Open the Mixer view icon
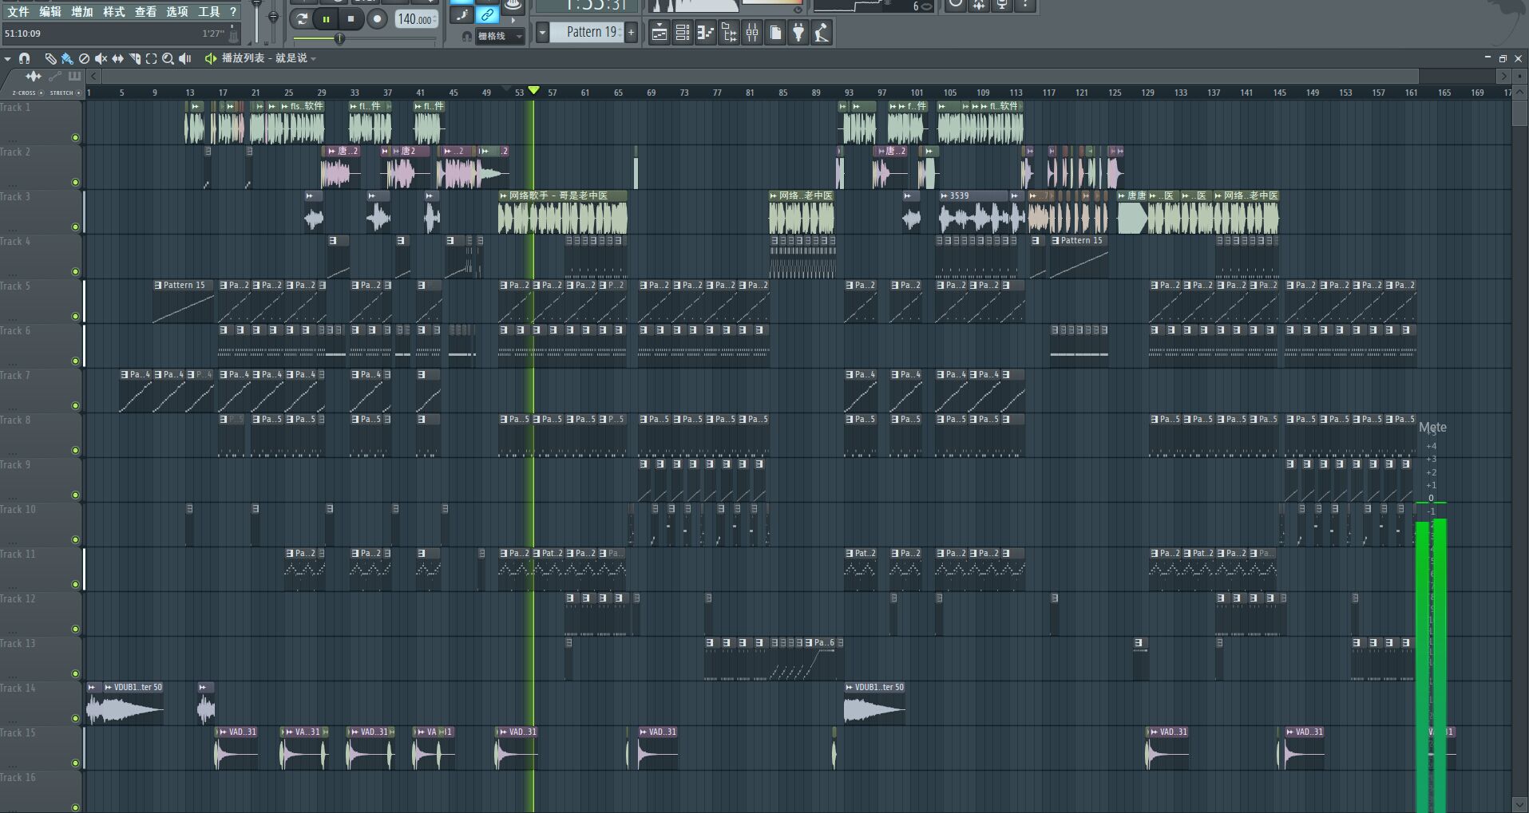 click(751, 32)
